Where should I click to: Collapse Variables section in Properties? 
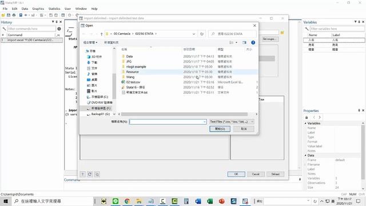[305, 124]
